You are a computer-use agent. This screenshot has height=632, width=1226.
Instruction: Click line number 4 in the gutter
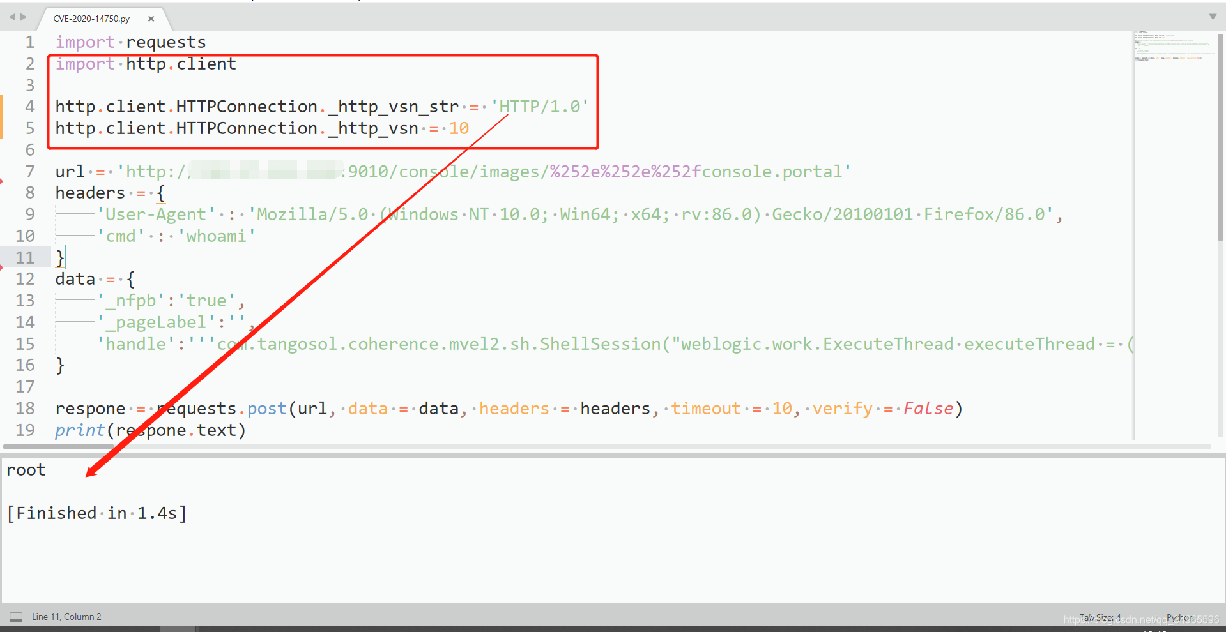(x=30, y=107)
